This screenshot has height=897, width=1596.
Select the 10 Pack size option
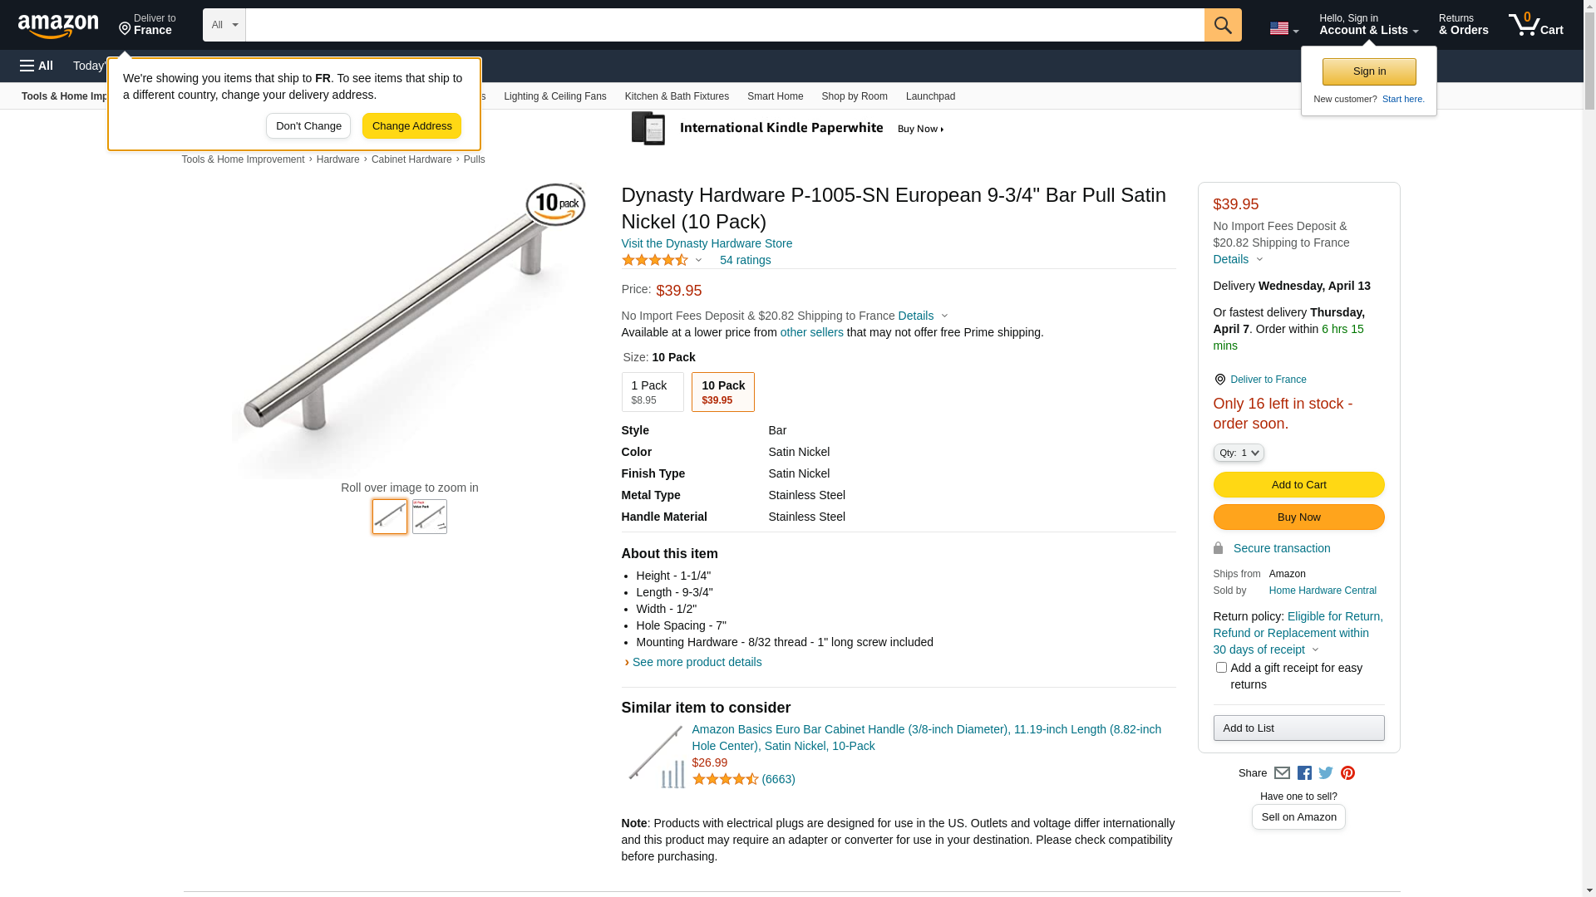(722, 392)
